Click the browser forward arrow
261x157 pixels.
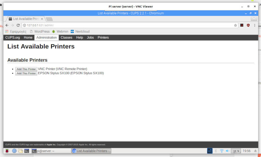pyautogui.click(x=12, y=25)
